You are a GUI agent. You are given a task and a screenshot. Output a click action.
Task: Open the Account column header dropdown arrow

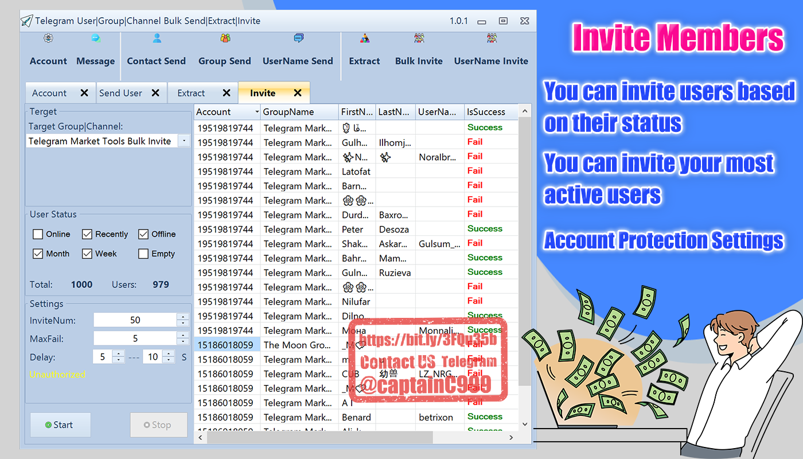(256, 112)
